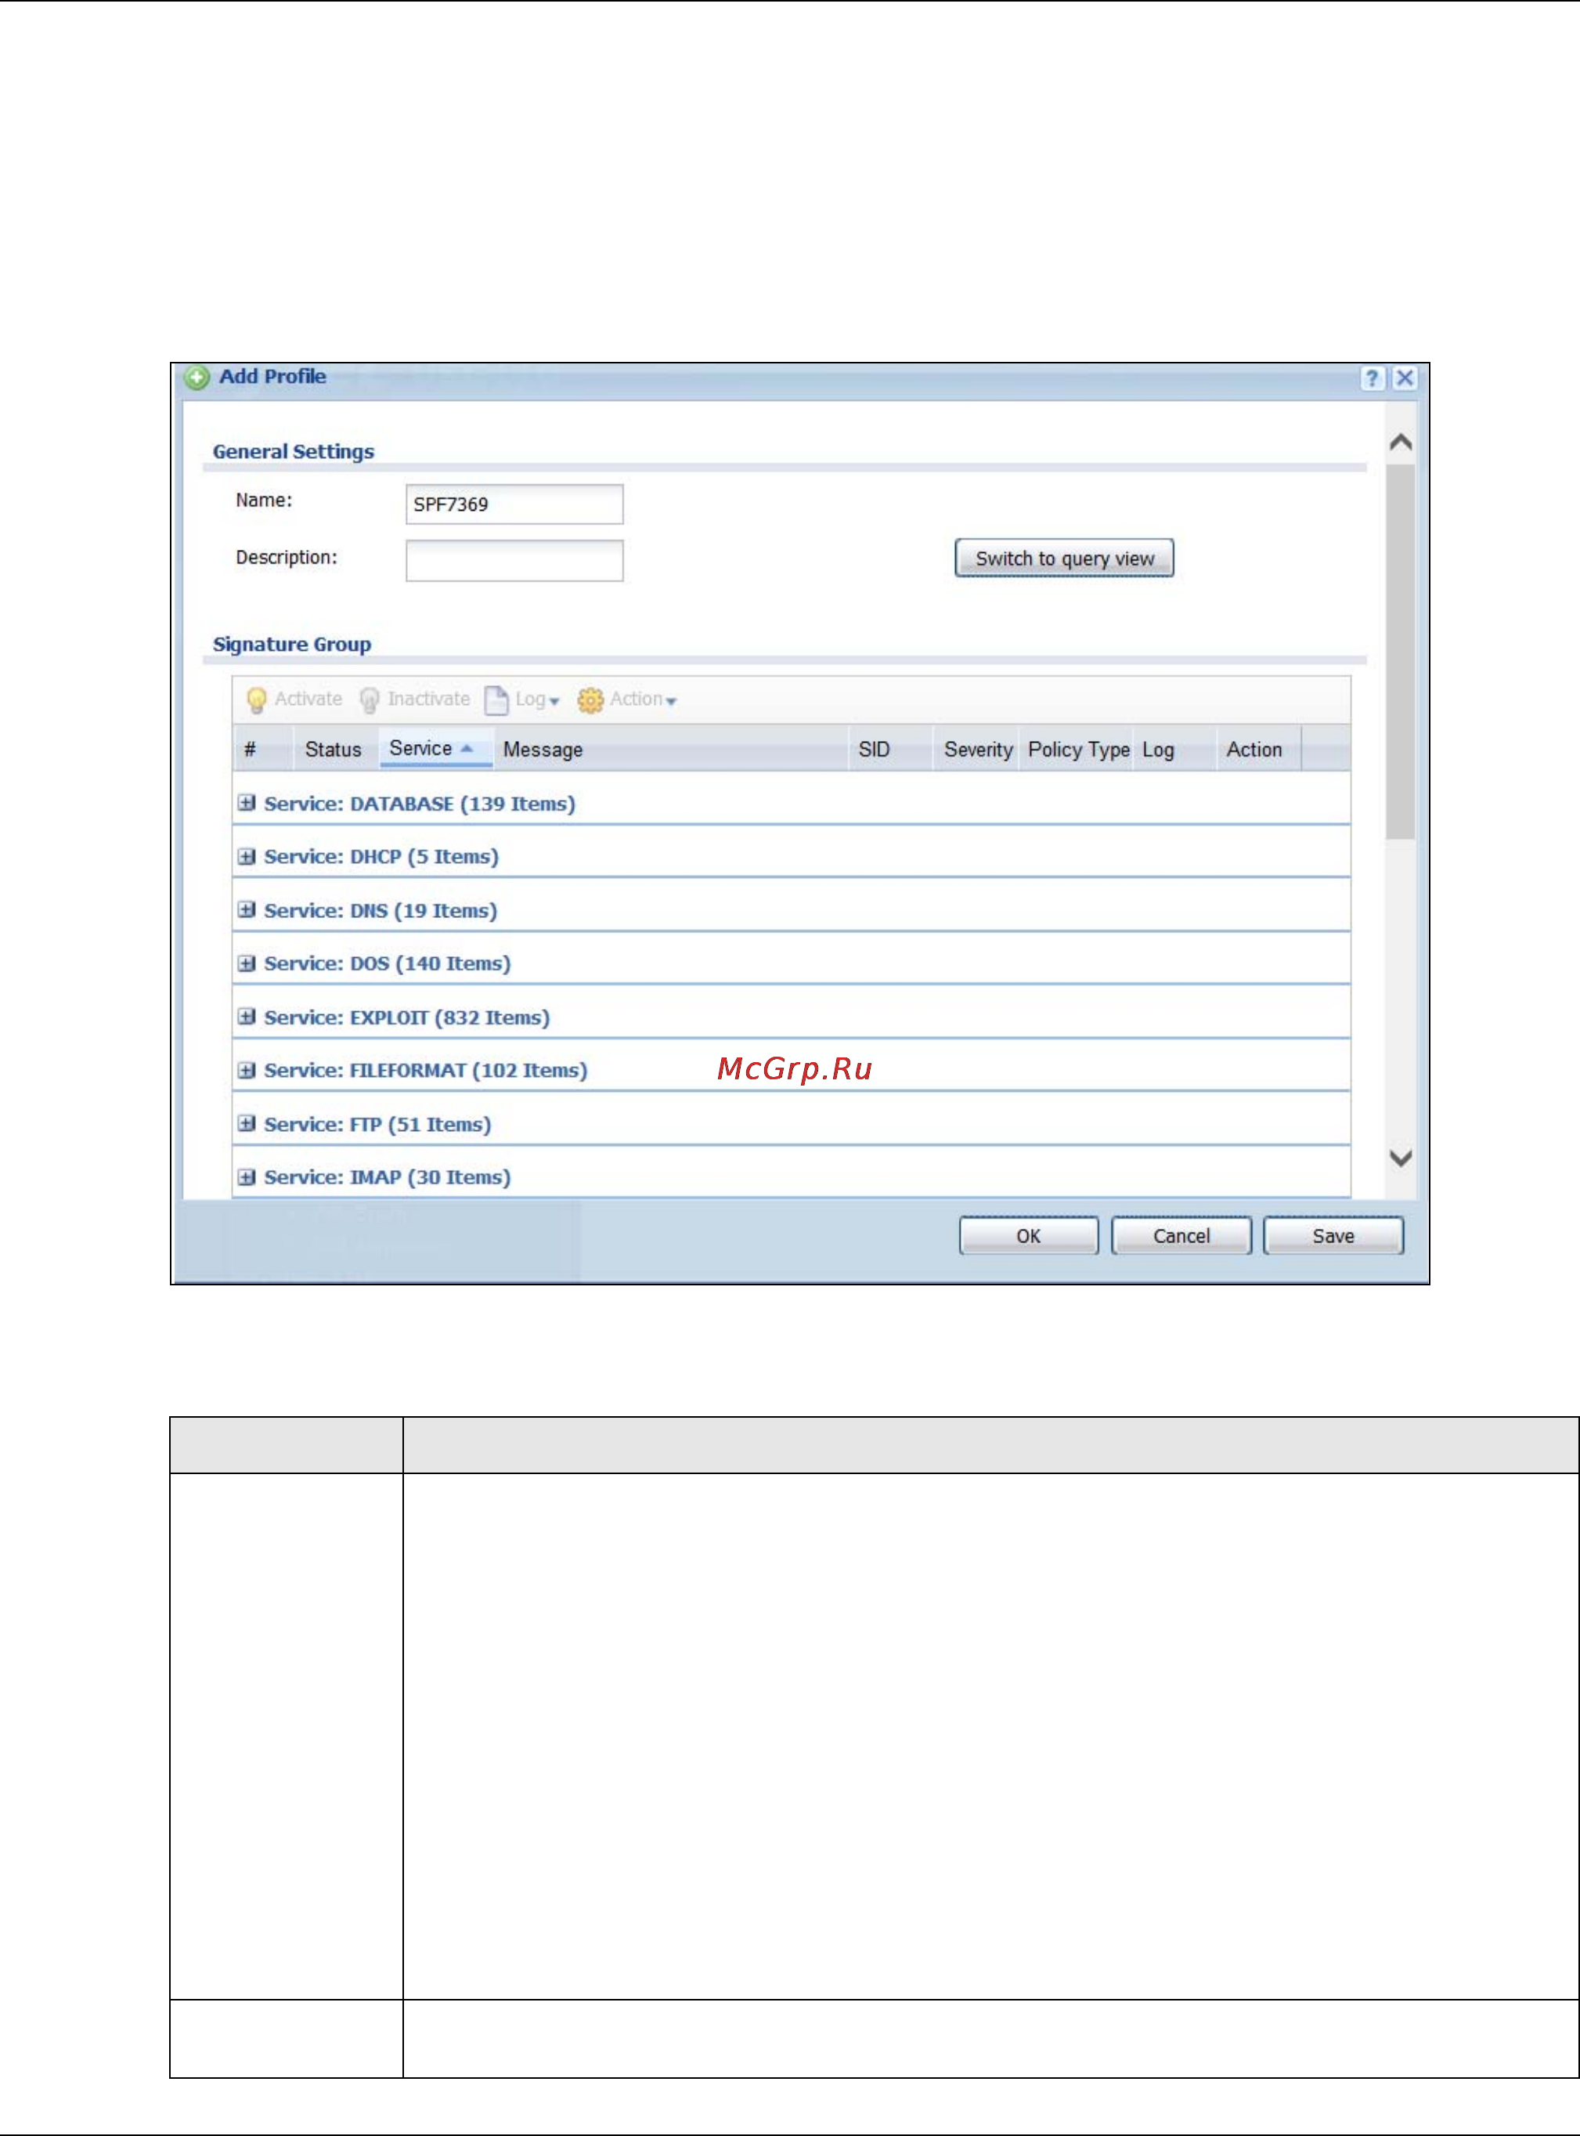Expand Service: FILEFORMAT group
This screenshot has width=1580, height=2136.
click(247, 1071)
